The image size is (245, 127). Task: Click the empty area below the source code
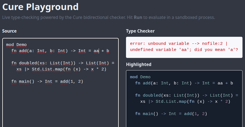[x=60, y=106]
